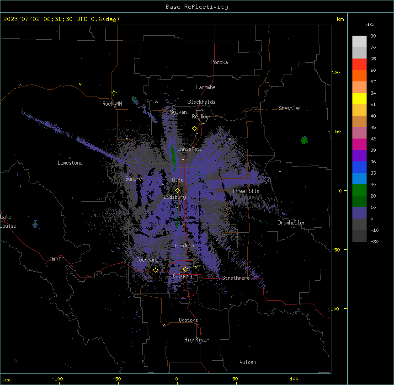The height and width of the screenshot is (385, 394).
Task: Click the Sundre label
Action: [133, 179]
